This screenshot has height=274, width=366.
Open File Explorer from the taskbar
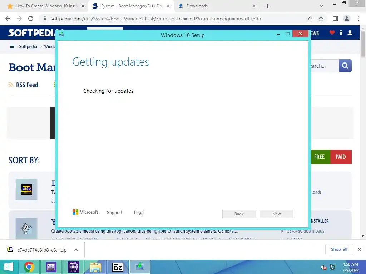(95, 267)
